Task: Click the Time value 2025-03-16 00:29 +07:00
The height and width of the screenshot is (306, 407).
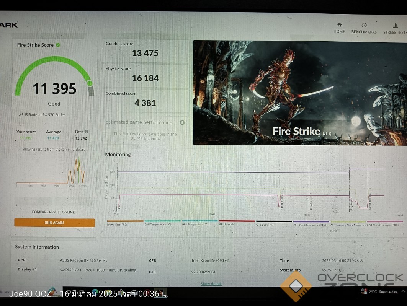Action: [x=343, y=260]
